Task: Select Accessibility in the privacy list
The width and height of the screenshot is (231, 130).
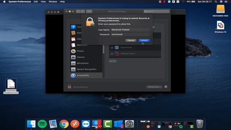Action: (86, 75)
